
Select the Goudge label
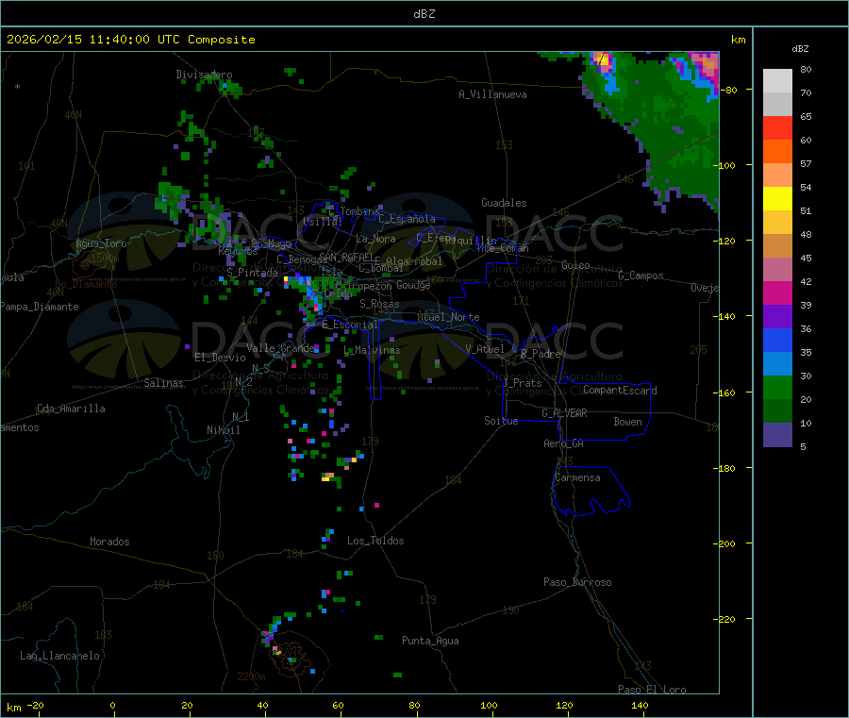click(x=413, y=285)
